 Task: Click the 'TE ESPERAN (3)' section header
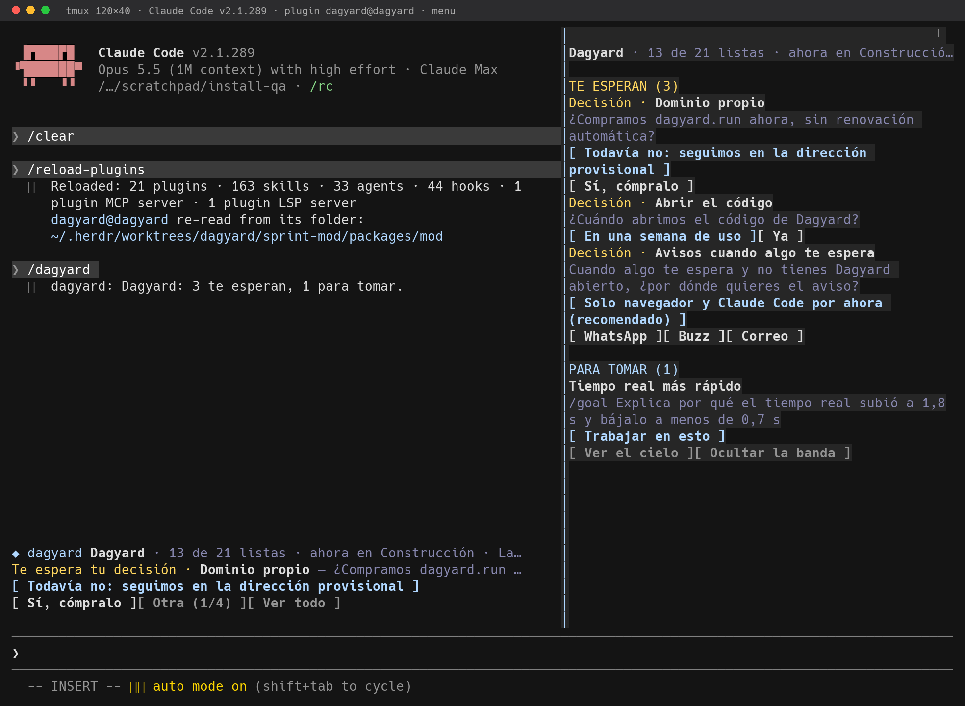point(624,86)
